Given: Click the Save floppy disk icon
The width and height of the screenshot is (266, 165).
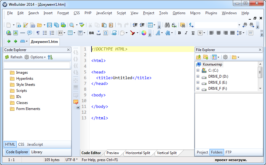Looking at the screenshot, I should click(x=50, y=25).
